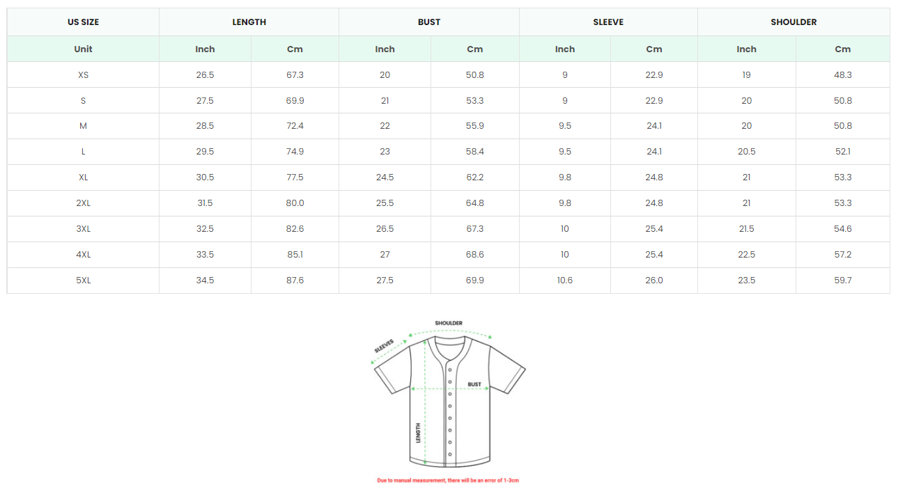
Task: Click the red manual measurement error notice
Action: point(448,480)
